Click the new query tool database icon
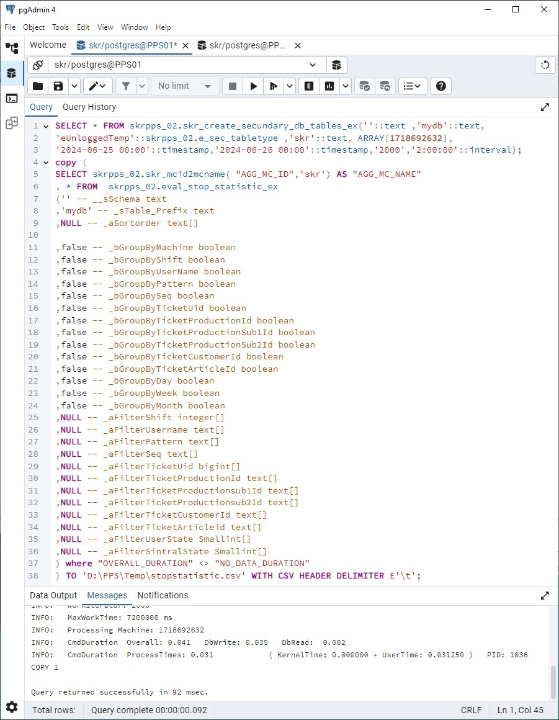559x720 pixels. 336,65
